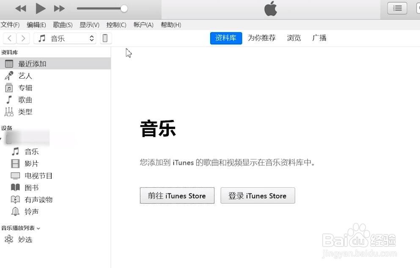Click 前往 iTunes Store button
The width and height of the screenshot is (420, 268).
pyautogui.click(x=177, y=195)
